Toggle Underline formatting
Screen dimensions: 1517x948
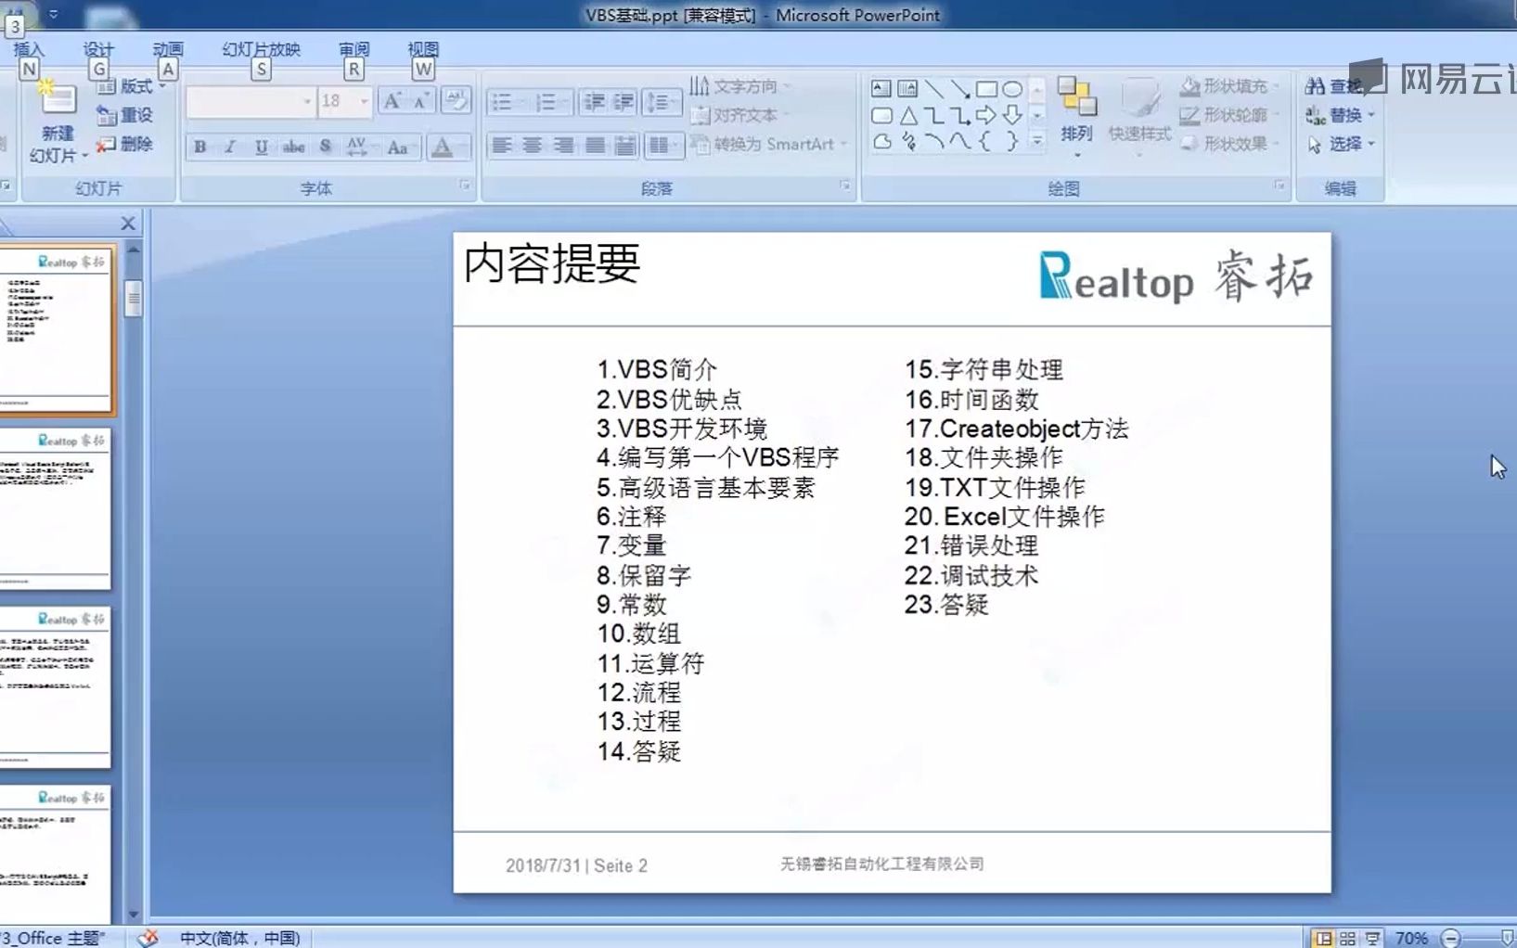pos(261,147)
